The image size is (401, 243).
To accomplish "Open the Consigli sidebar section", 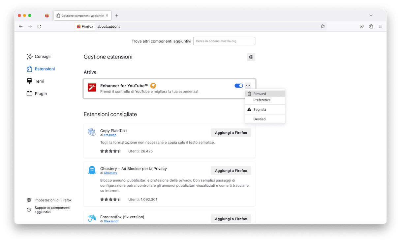I will coord(39,57).
